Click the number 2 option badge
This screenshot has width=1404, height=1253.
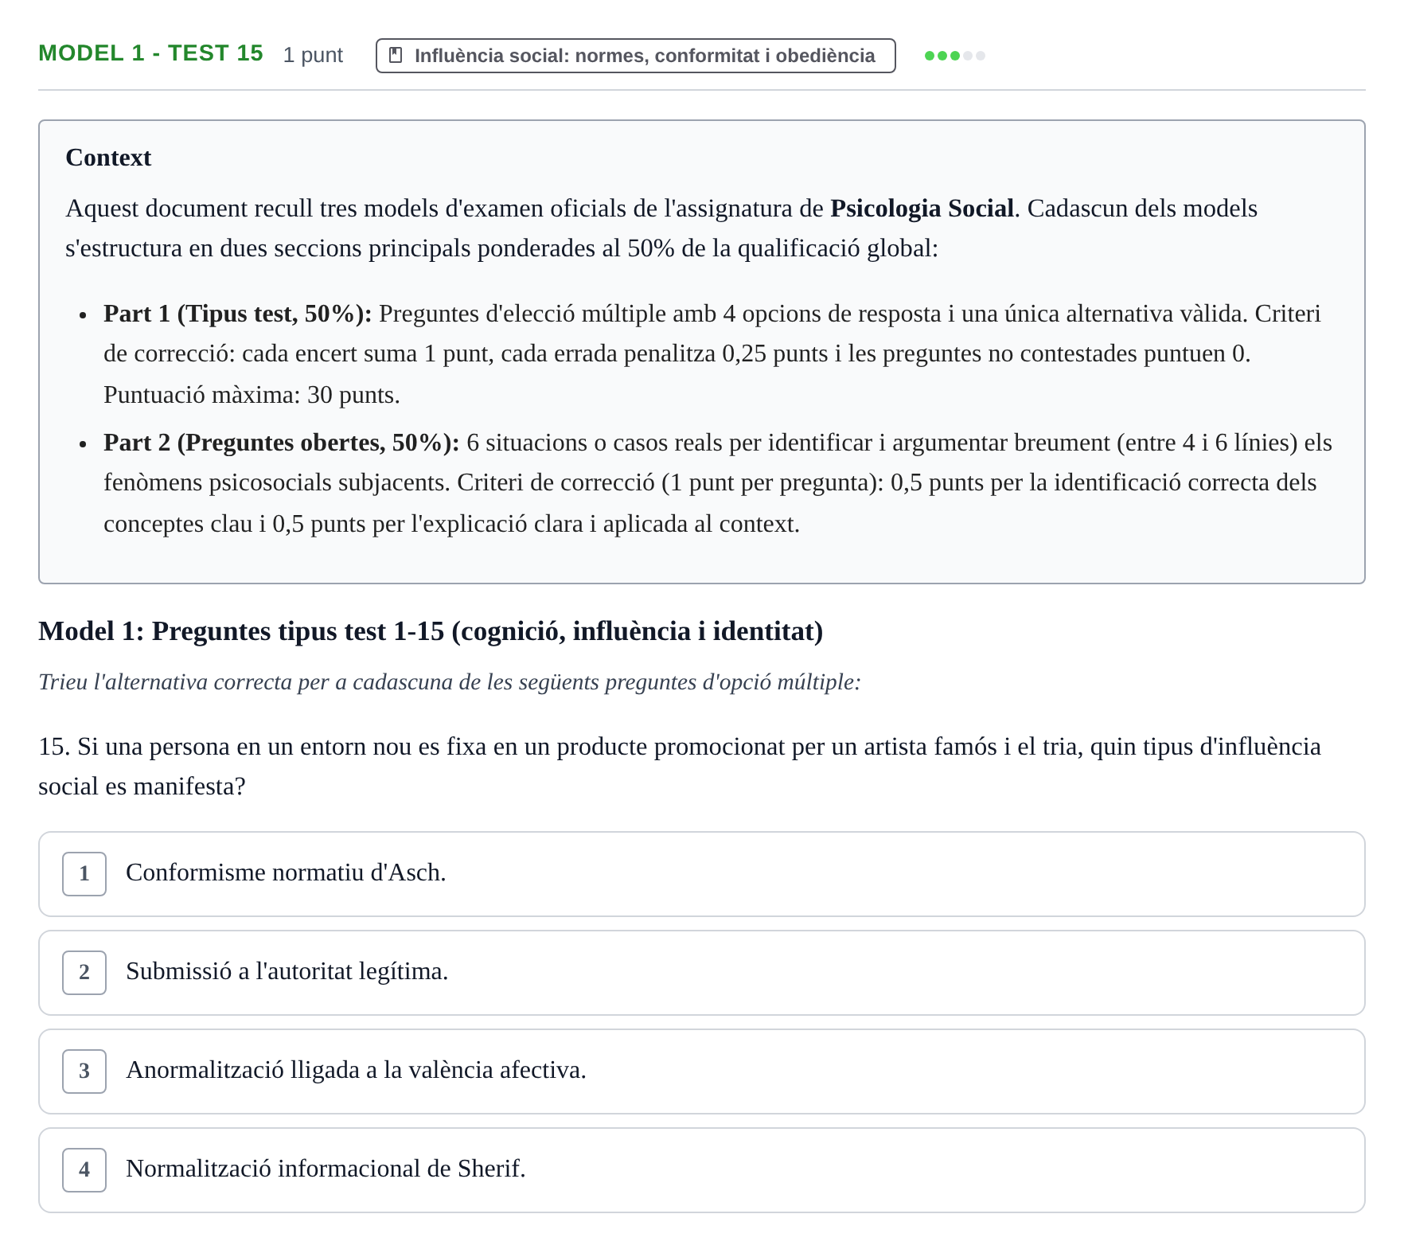click(x=84, y=972)
